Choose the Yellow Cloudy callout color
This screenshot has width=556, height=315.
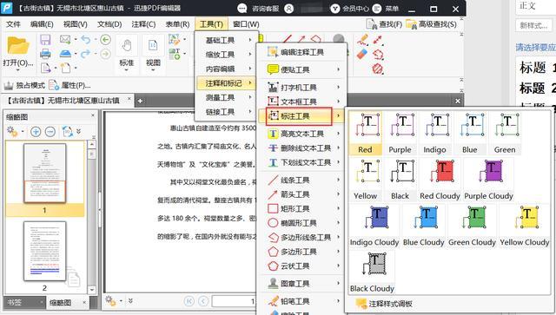tap(525, 226)
